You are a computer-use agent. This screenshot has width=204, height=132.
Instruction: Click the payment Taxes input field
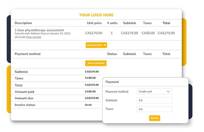click(x=154, y=109)
